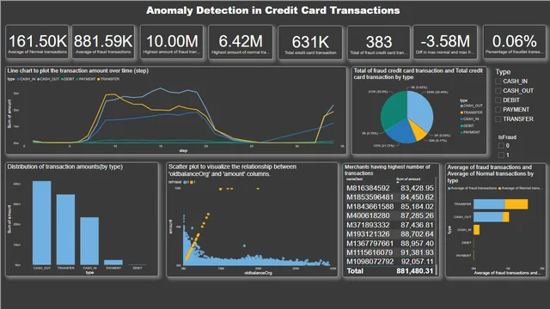This screenshot has height=309, width=550.
Task: Click the scatter plot title text
Action: [232, 170]
